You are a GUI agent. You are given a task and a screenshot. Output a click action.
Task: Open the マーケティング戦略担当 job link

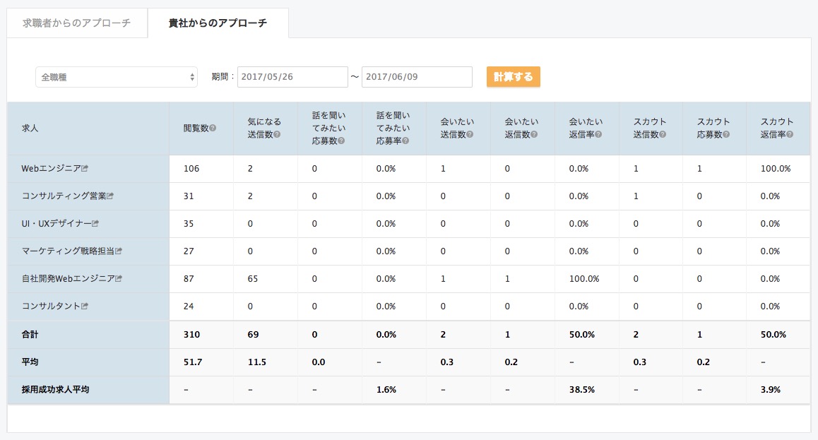(68, 251)
